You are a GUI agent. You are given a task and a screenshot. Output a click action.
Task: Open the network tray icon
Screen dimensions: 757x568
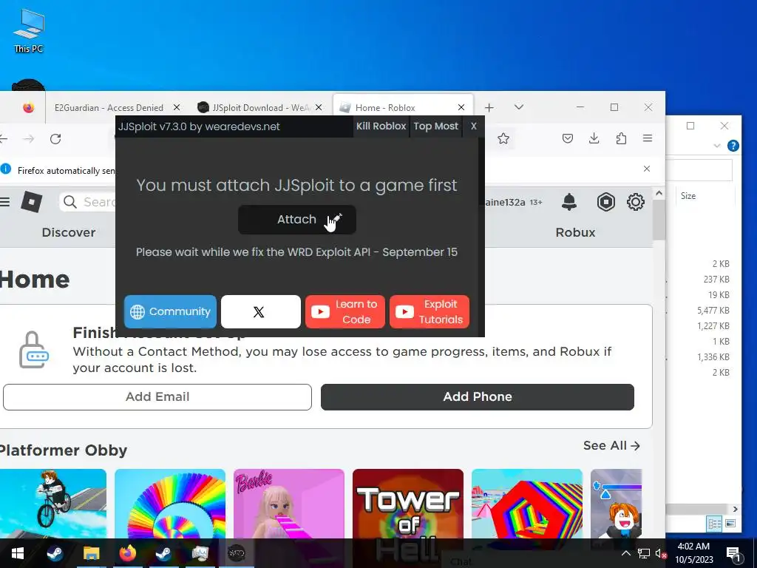(x=644, y=553)
